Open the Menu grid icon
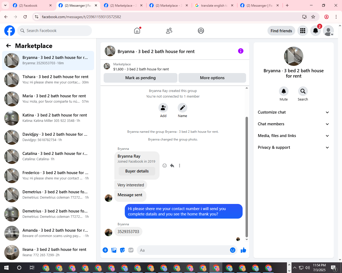Image resolution: width=342 pixels, height=273 pixels. [303, 31]
